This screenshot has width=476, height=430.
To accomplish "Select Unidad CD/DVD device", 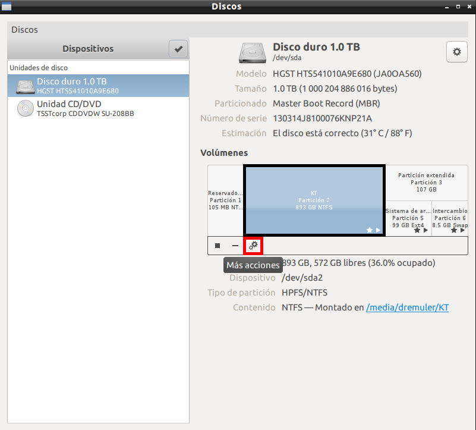I will (x=98, y=108).
